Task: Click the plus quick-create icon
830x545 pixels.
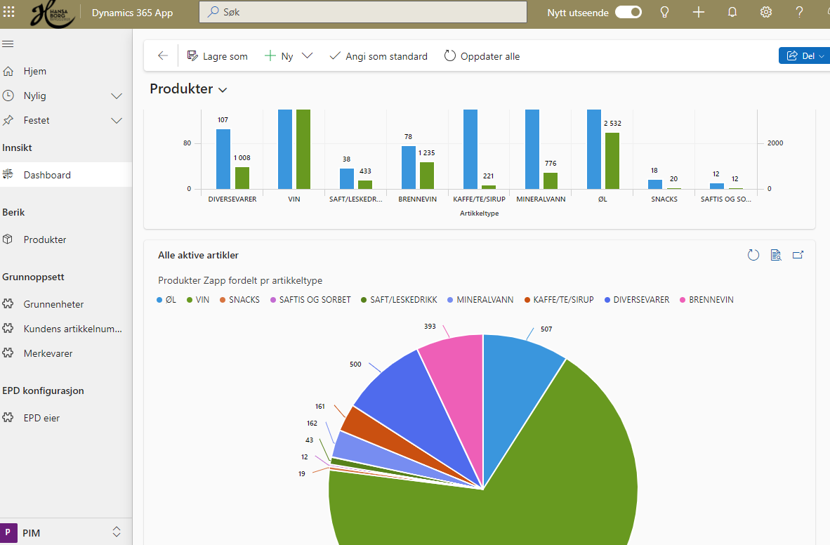Action: pyautogui.click(x=699, y=13)
